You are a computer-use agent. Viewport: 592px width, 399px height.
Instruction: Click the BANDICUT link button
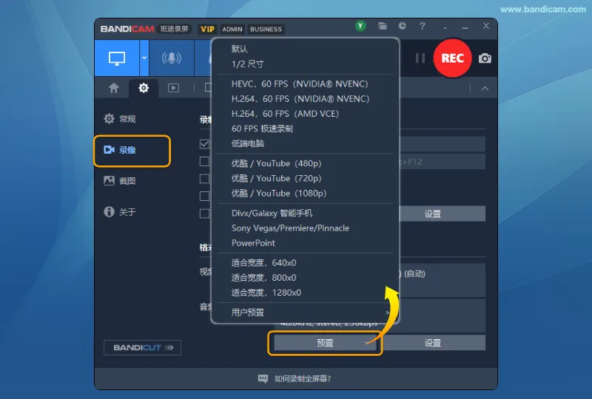tap(142, 347)
